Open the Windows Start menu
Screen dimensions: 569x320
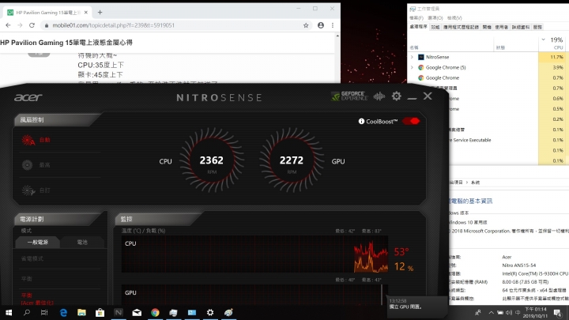pos(9,312)
